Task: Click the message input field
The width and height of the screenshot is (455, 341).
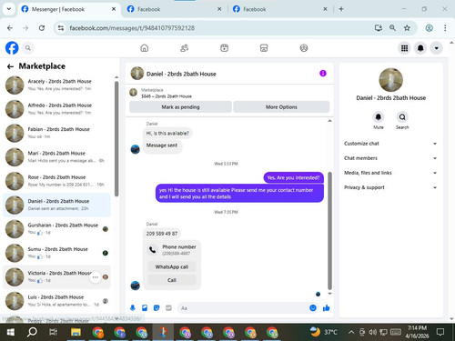Action: (243, 308)
